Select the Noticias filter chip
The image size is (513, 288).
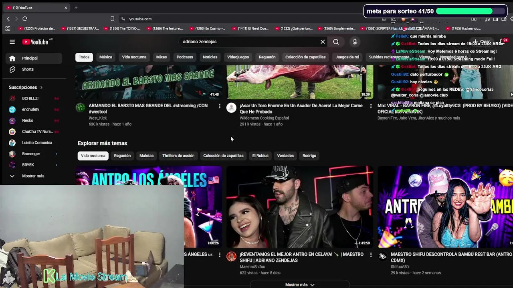(x=210, y=57)
